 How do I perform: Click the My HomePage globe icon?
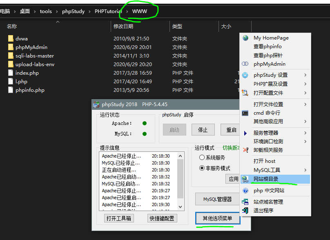245,38
